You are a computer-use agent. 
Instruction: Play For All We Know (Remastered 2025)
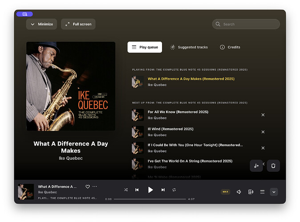tap(178, 112)
